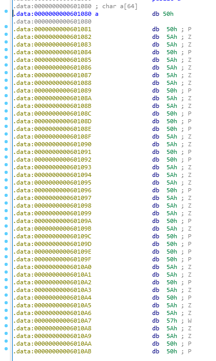Image resolution: width=216 pixels, height=361 pixels.
Task: Select address .data:00000000006010A2
Action: [52, 282]
